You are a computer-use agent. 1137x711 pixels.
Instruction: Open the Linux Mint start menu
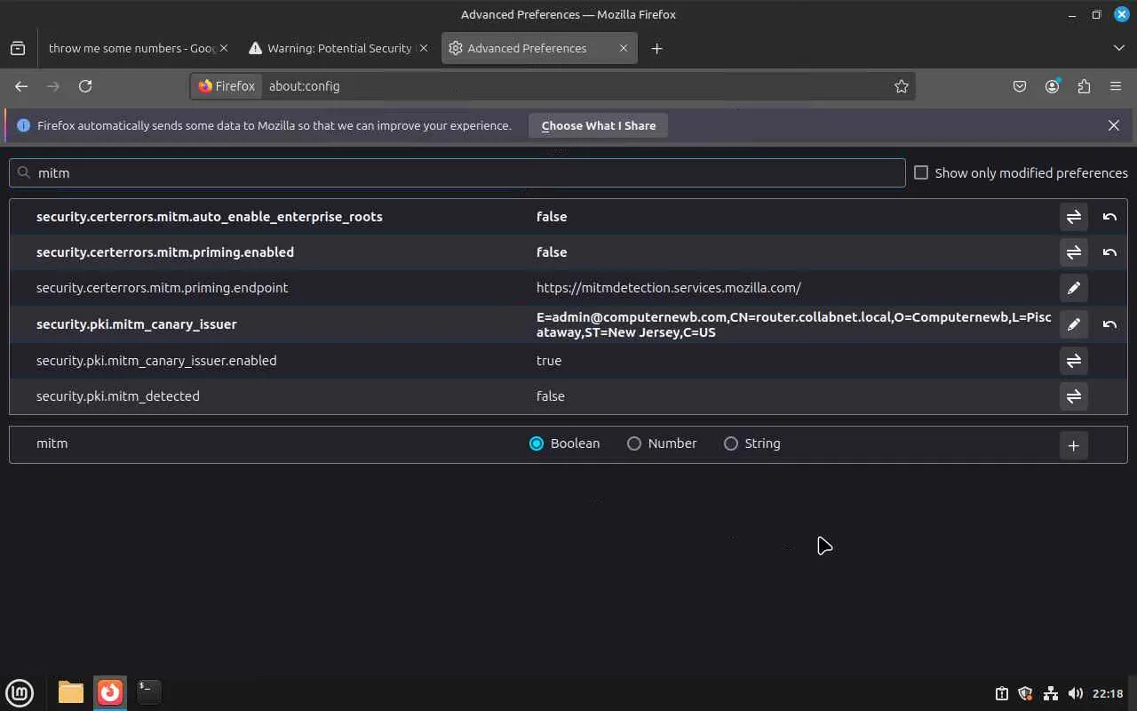[x=20, y=692]
